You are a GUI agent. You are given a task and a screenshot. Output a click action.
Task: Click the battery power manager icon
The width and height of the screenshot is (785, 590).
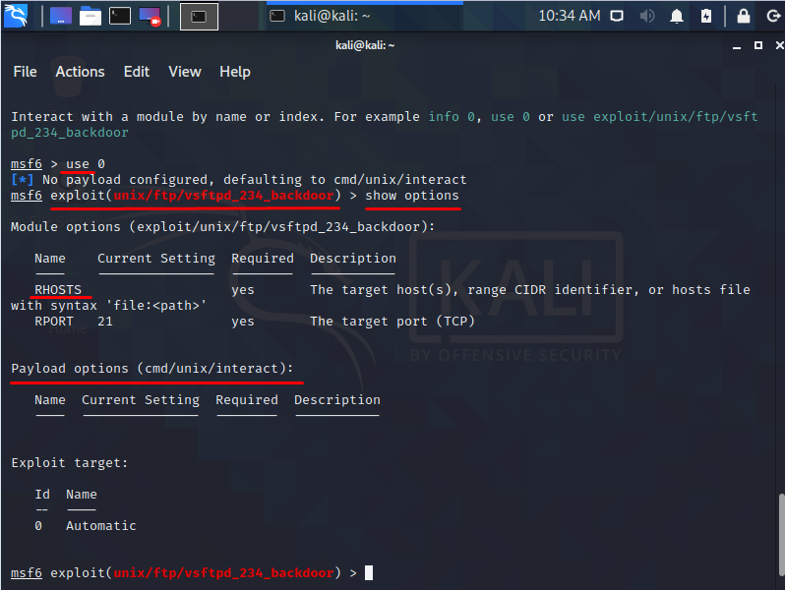pyautogui.click(x=706, y=16)
